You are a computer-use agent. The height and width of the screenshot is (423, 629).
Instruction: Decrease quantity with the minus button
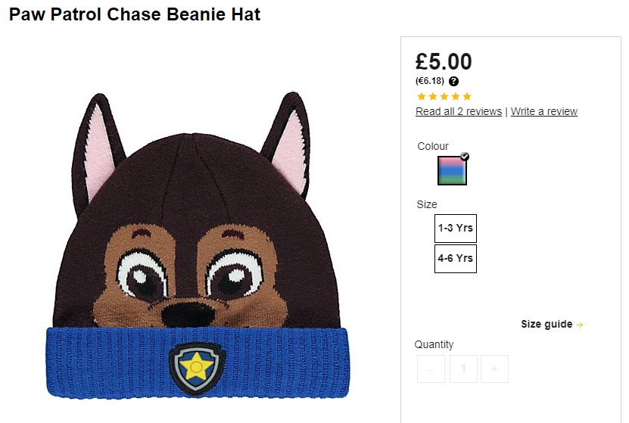(431, 369)
